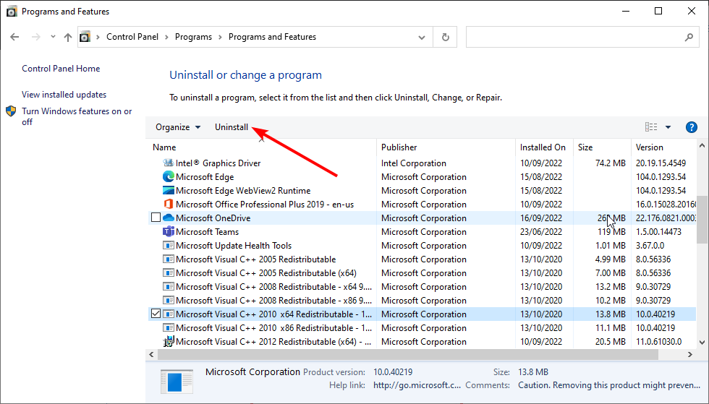Click Microsoft Edge WebView2 Runtime icon
The height and width of the screenshot is (404, 709).
click(168, 190)
